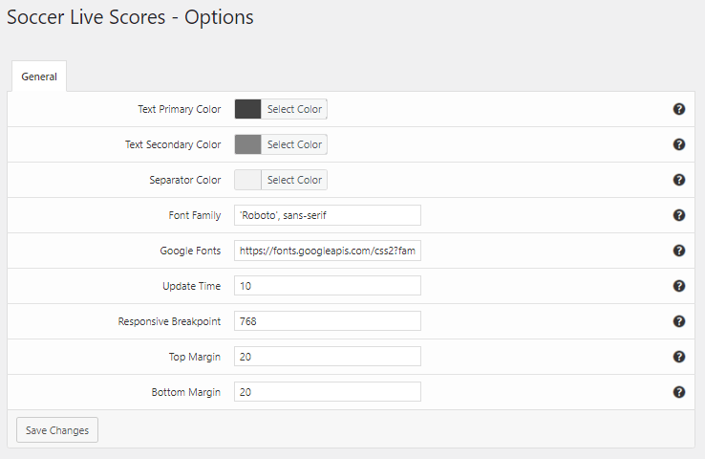The image size is (705, 459).
Task: View help for Responsive Breakpoint
Action: click(679, 321)
